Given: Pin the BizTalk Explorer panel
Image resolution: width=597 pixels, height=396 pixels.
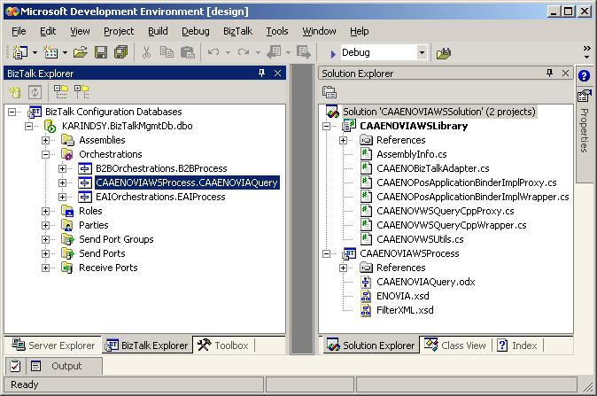Looking at the screenshot, I should click(261, 73).
